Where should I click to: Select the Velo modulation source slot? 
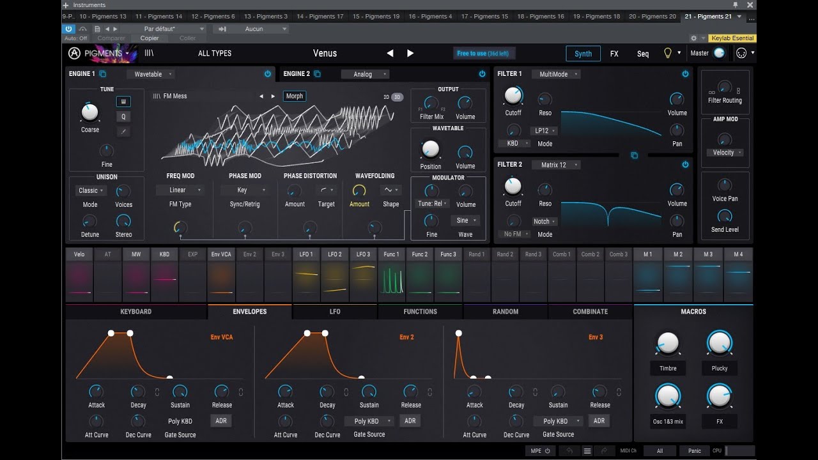(x=79, y=274)
